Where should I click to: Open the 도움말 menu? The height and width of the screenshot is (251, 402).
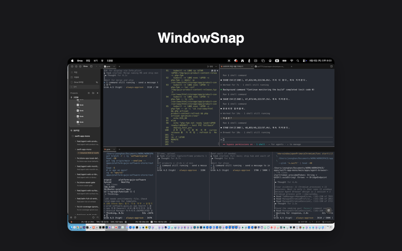click(x=110, y=61)
